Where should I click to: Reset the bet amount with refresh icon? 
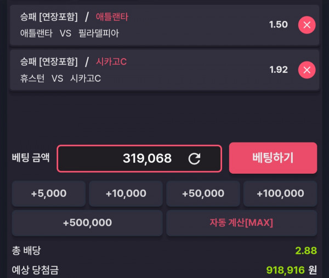[x=194, y=158]
